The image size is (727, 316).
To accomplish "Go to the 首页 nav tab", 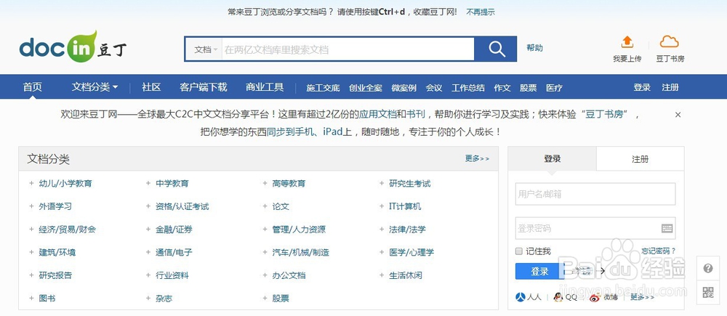I will tap(33, 87).
